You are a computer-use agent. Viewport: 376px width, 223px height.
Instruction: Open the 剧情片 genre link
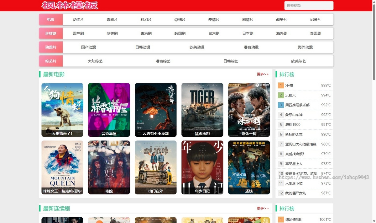(248, 19)
